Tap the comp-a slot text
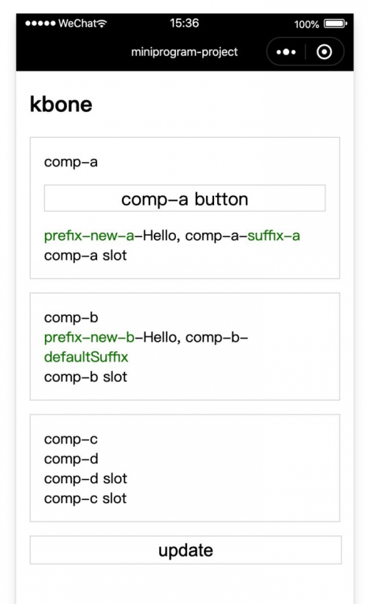This screenshot has width=368, height=604. click(85, 256)
